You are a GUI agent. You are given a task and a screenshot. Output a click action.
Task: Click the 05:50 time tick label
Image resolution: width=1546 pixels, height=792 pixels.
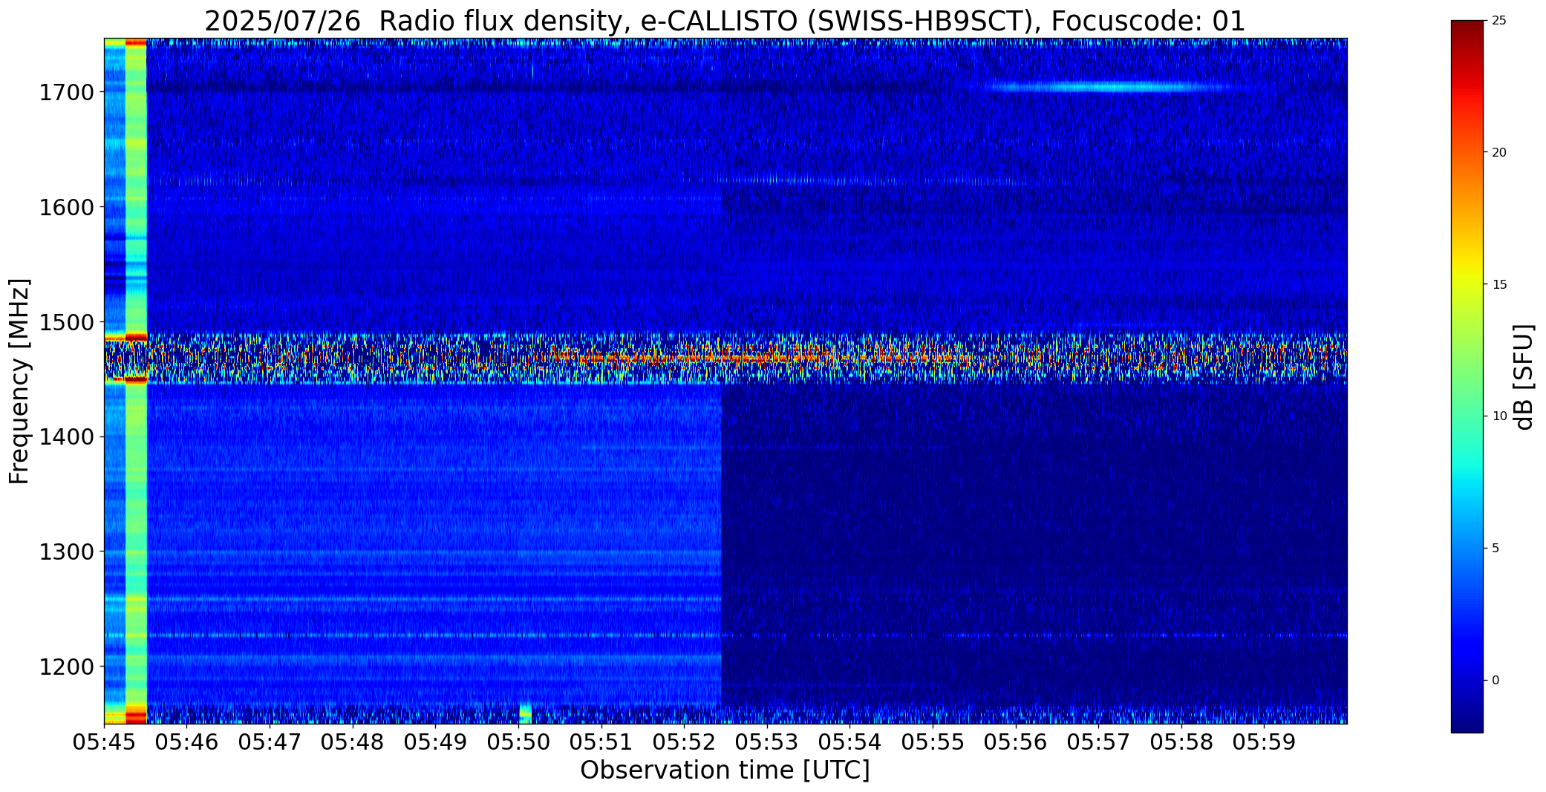click(518, 742)
